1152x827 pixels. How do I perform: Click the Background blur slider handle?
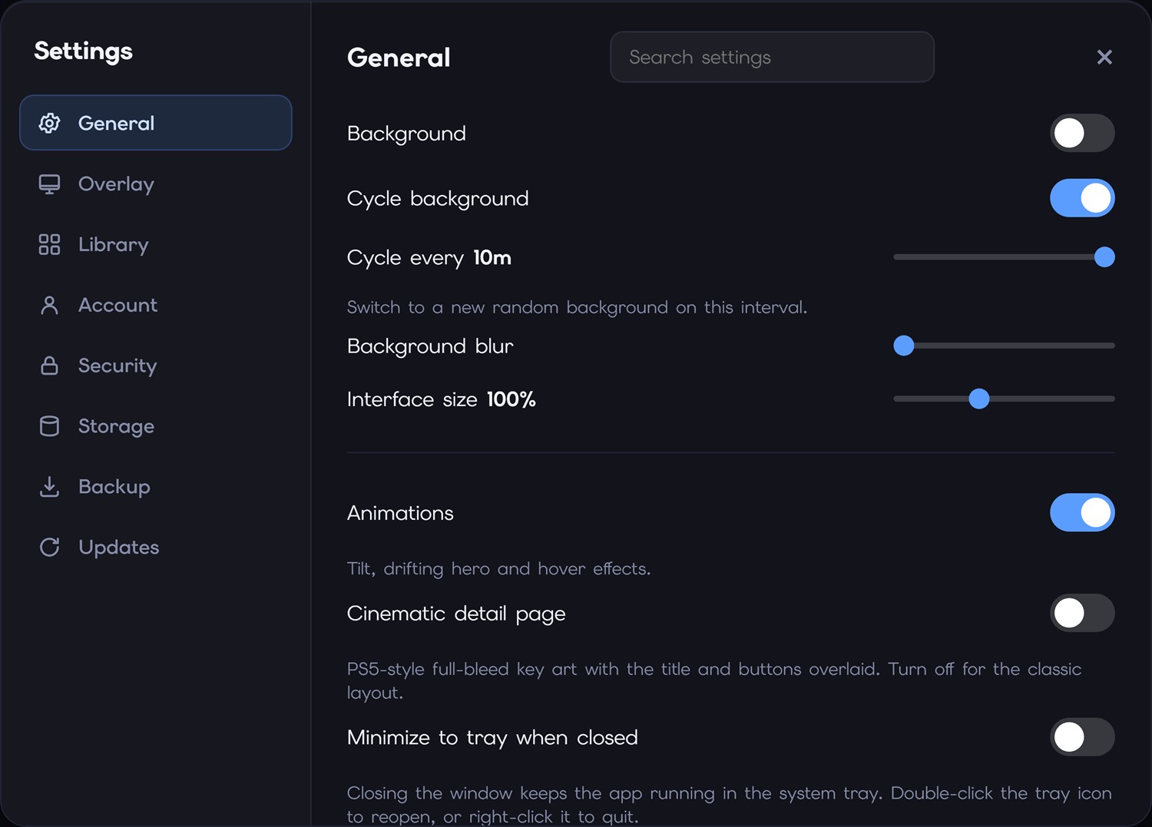tap(904, 346)
